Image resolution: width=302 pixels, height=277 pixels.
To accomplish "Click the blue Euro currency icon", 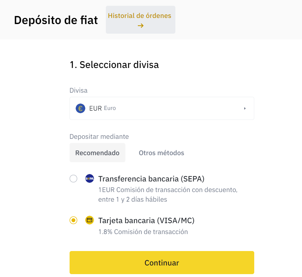I will coord(80,108).
